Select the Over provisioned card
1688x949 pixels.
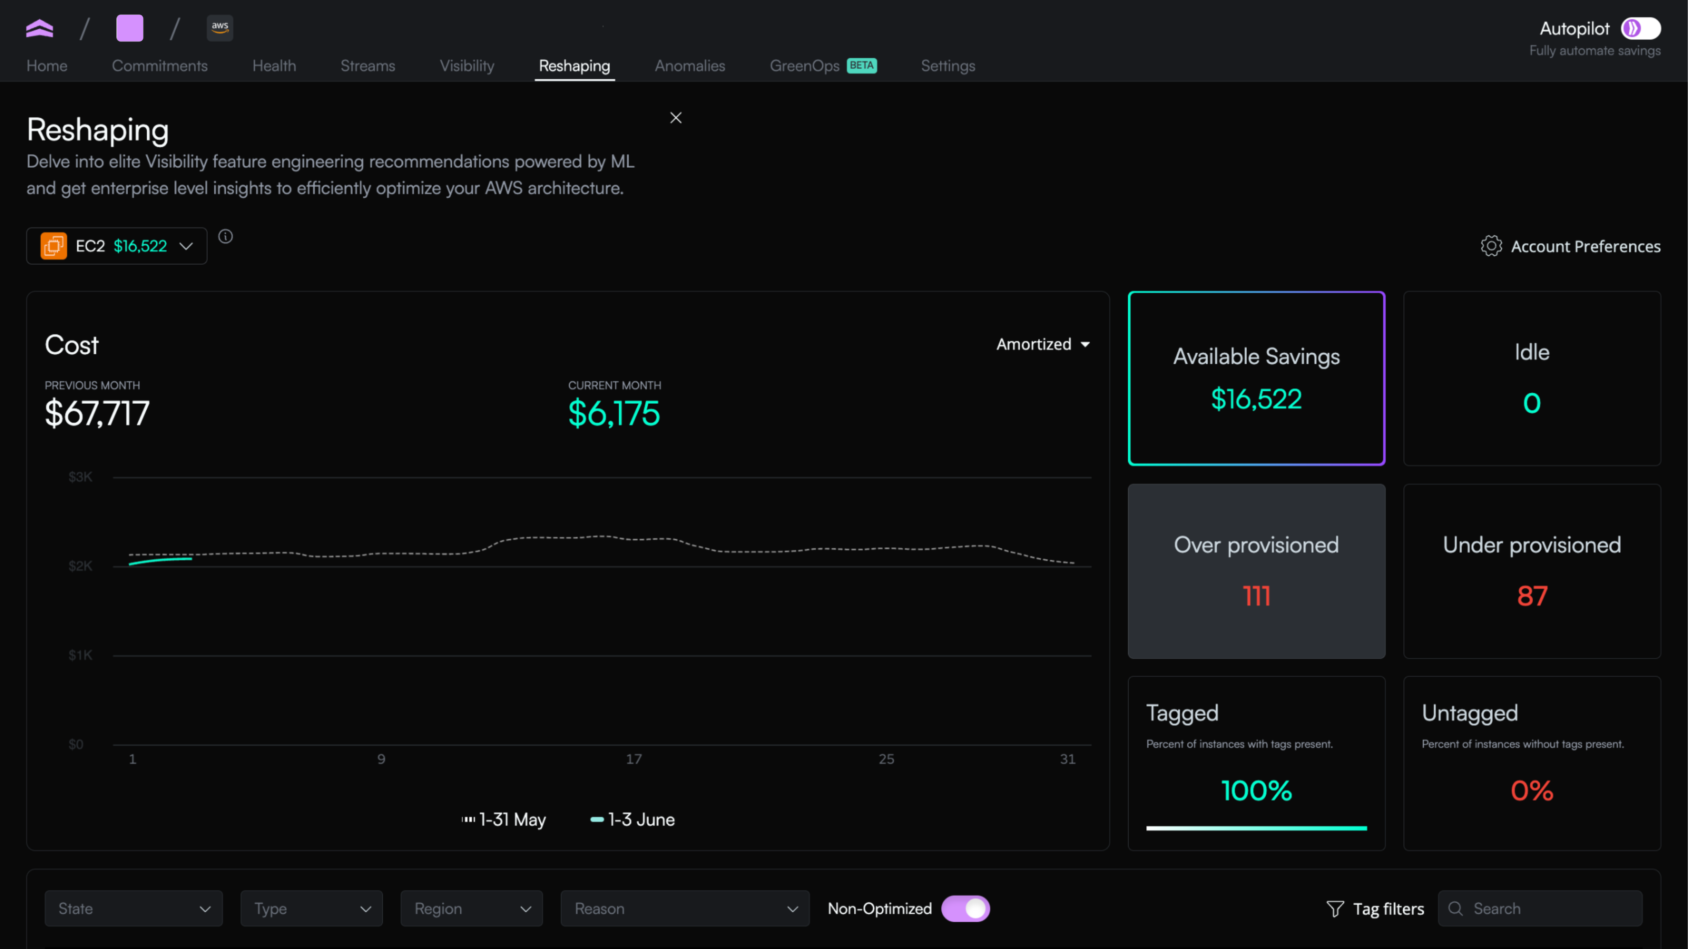pos(1256,571)
